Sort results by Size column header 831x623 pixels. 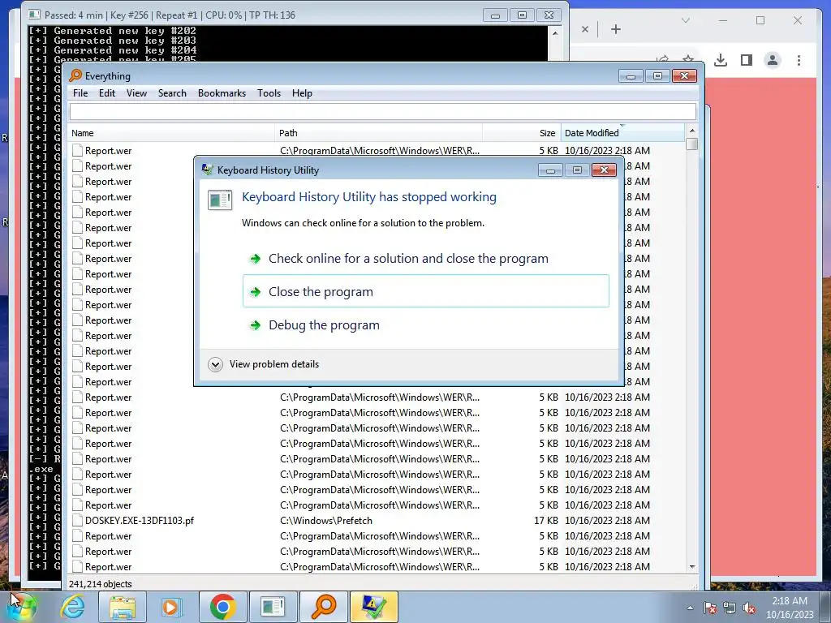point(522,133)
